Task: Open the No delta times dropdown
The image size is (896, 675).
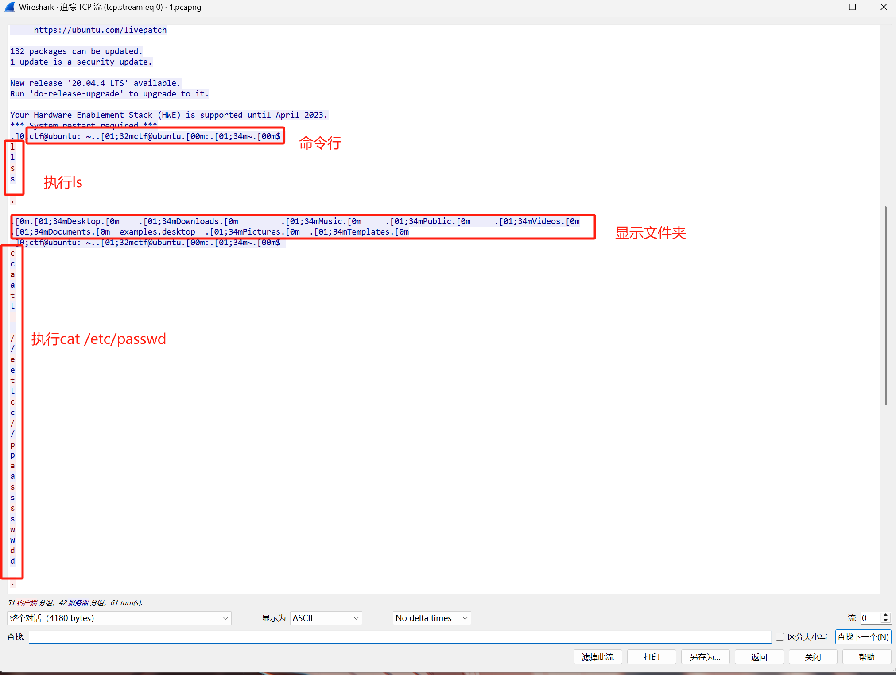Action: pyautogui.click(x=431, y=618)
